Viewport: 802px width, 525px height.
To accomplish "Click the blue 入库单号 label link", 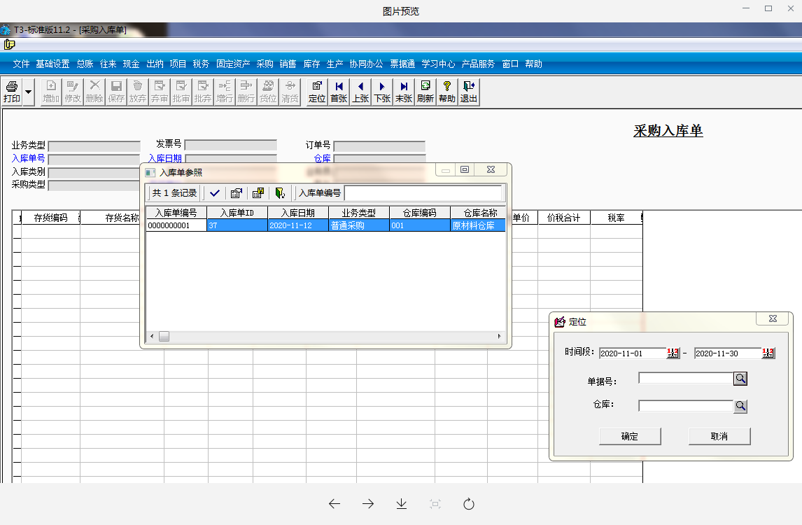I will pos(28,159).
